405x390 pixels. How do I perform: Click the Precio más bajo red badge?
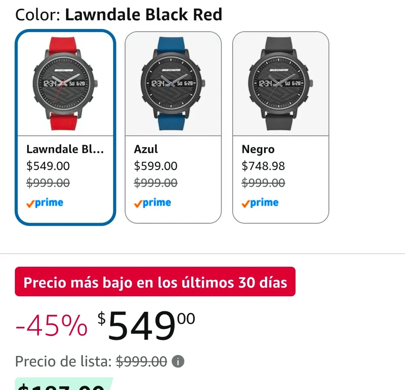155,282
